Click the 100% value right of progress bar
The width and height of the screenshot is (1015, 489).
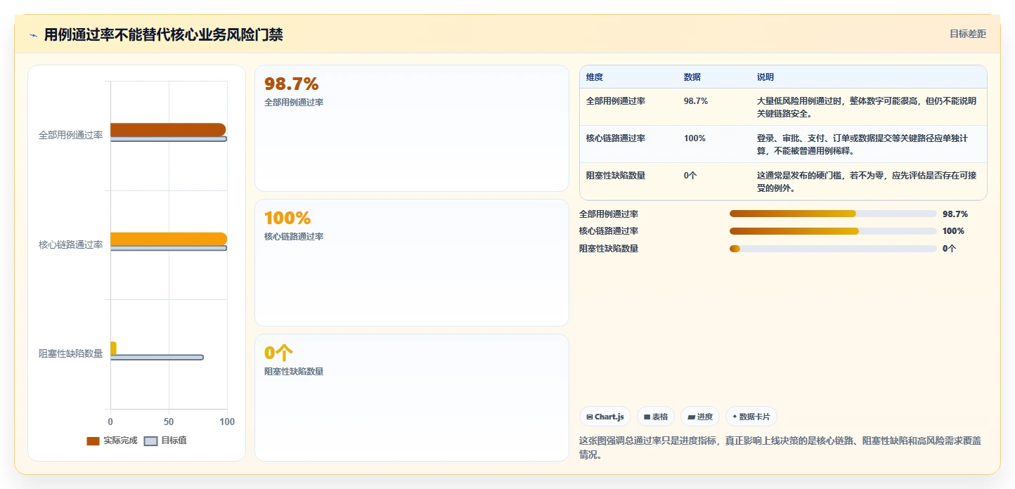point(954,231)
